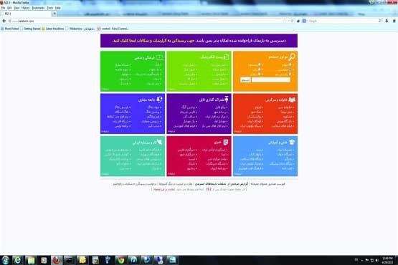398x265 pixels.
Task: Open the downloads arrow icon in toolbar
Action: 387,21
